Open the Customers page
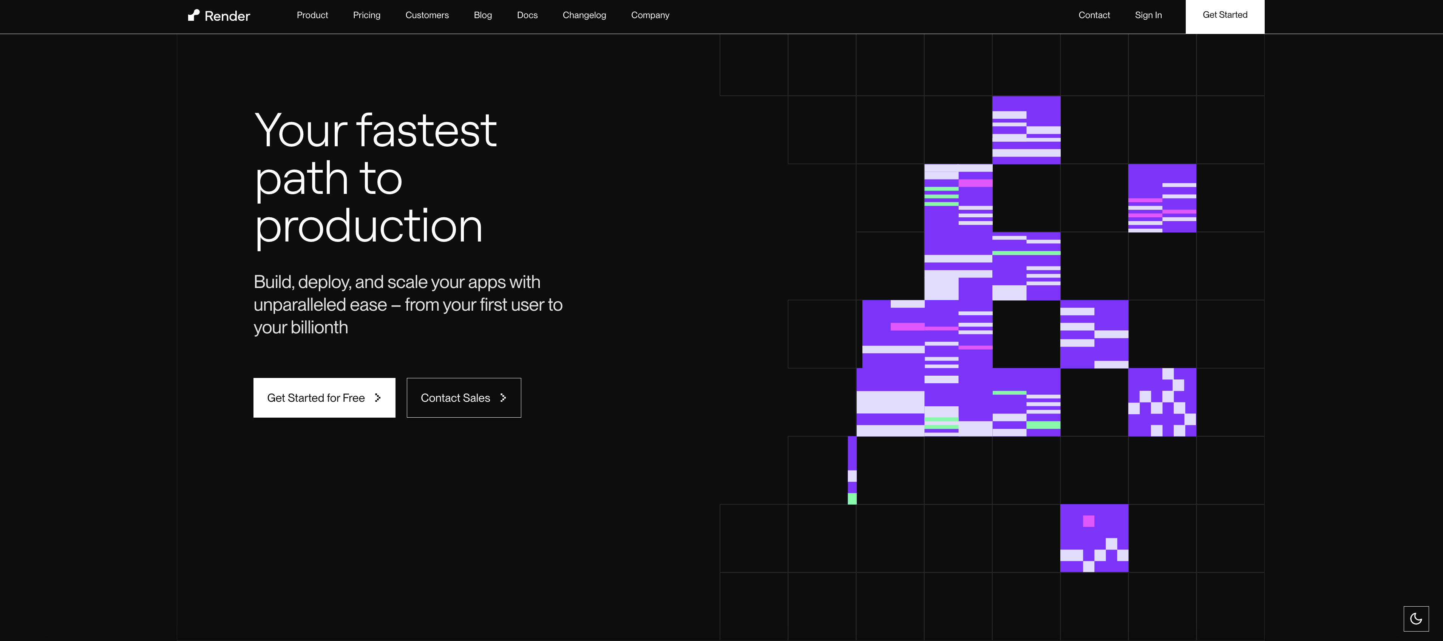The width and height of the screenshot is (1443, 641). pyautogui.click(x=427, y=15)
